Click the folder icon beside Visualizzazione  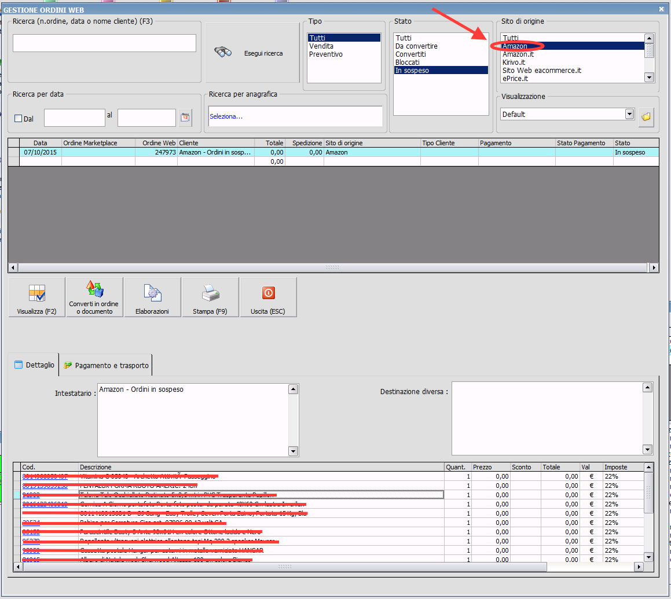tap(646, 117)
